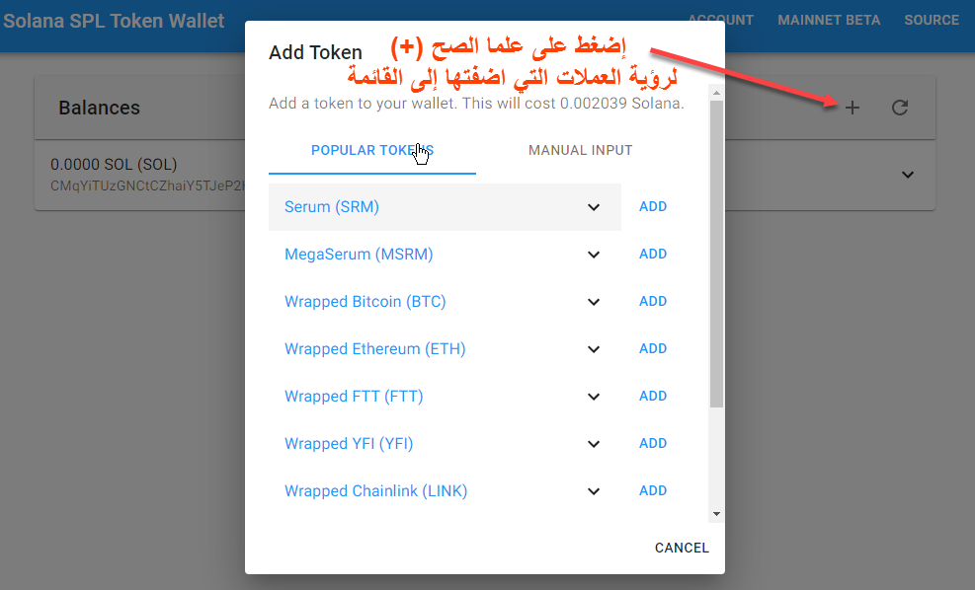Screen dimensions: 975x590
Task: Add Wrapped Bitcoin (BTC) token
Action: point(653,301)
